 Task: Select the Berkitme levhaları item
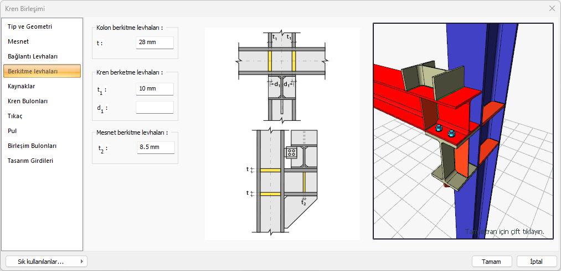33,71
